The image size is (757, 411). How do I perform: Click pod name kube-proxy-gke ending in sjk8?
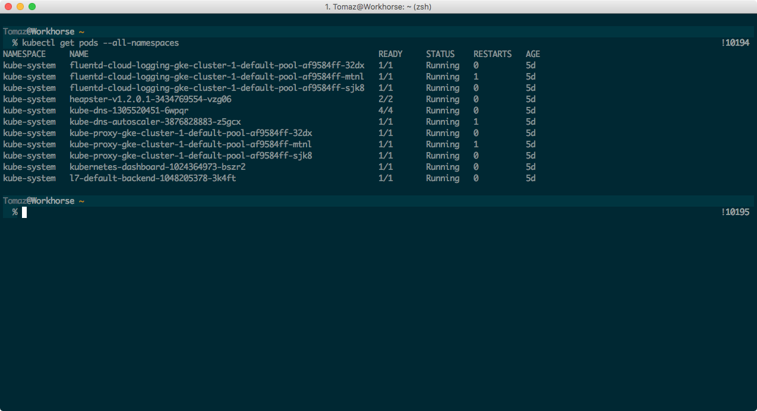[191, 156]
